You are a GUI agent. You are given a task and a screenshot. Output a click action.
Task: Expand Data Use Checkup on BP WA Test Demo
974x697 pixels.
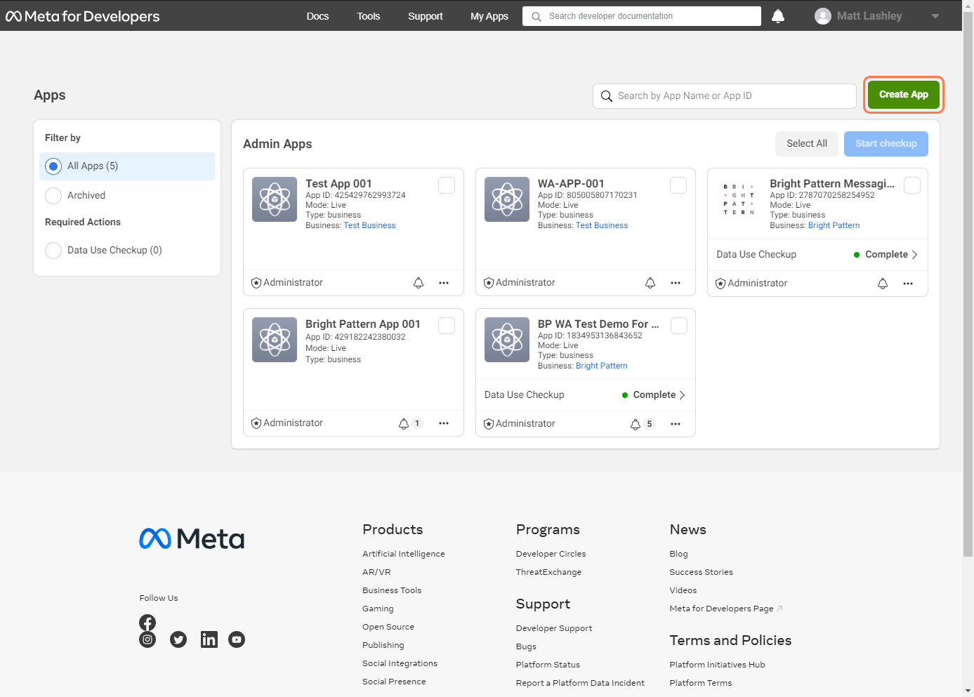pyautogui.click(x=586, y=394)
